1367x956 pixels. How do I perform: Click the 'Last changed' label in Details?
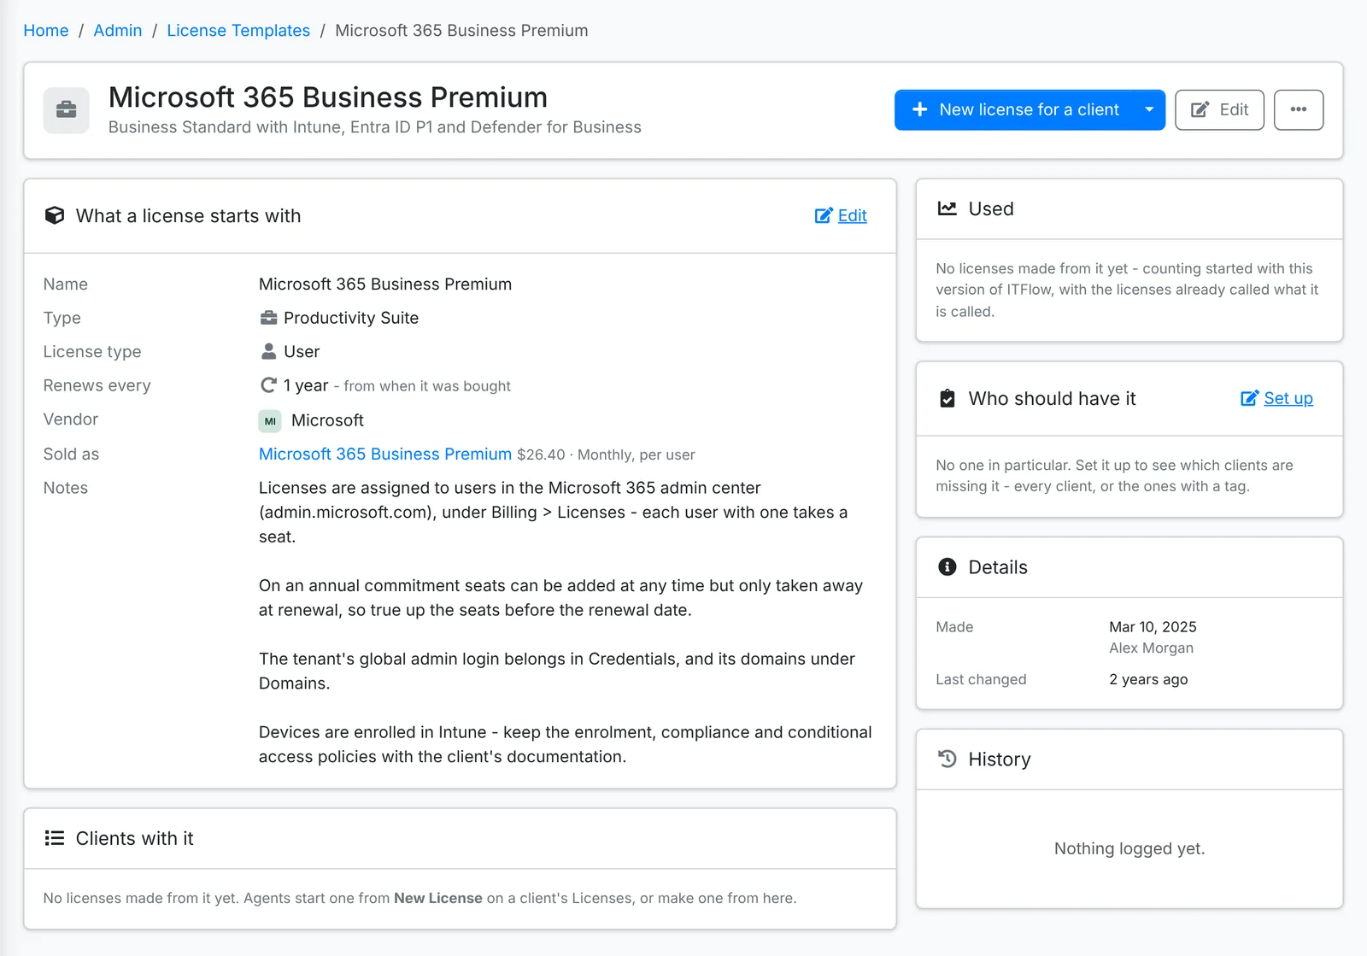pos(981,679)
